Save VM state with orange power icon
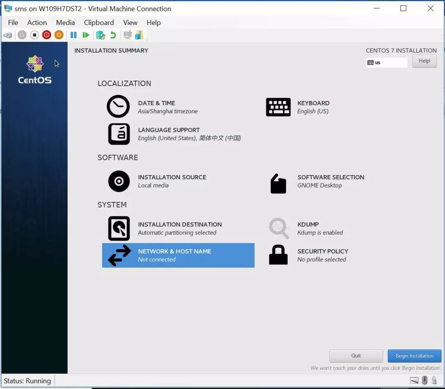 59,35
